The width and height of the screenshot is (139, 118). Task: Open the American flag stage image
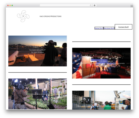coord(101,63)
